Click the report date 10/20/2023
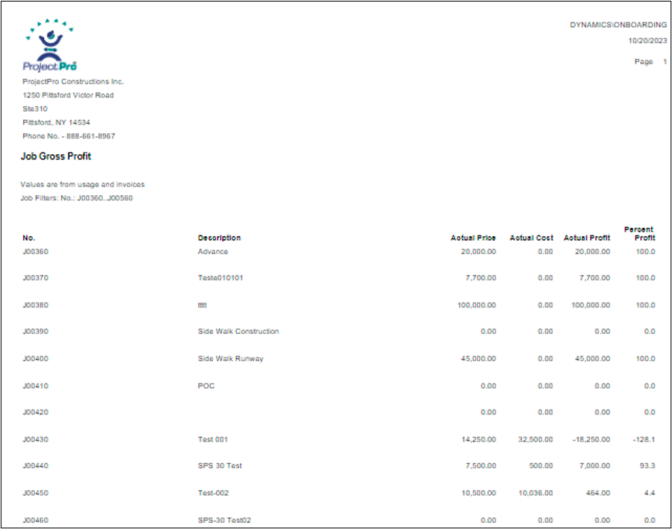This screenshot has height=529, width=672. coord(647,40)
